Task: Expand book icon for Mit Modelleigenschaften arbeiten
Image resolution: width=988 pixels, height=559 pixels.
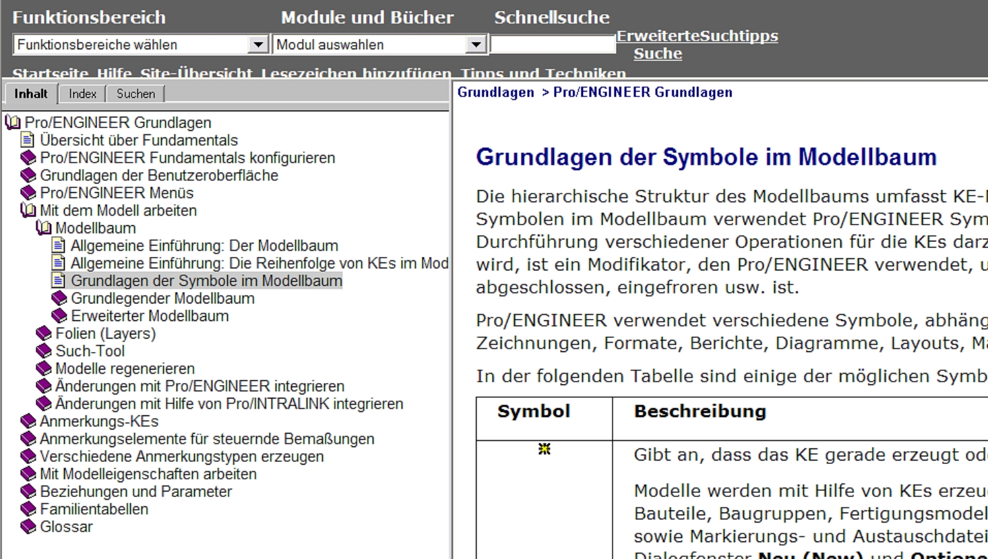Action: pos(28,473)
